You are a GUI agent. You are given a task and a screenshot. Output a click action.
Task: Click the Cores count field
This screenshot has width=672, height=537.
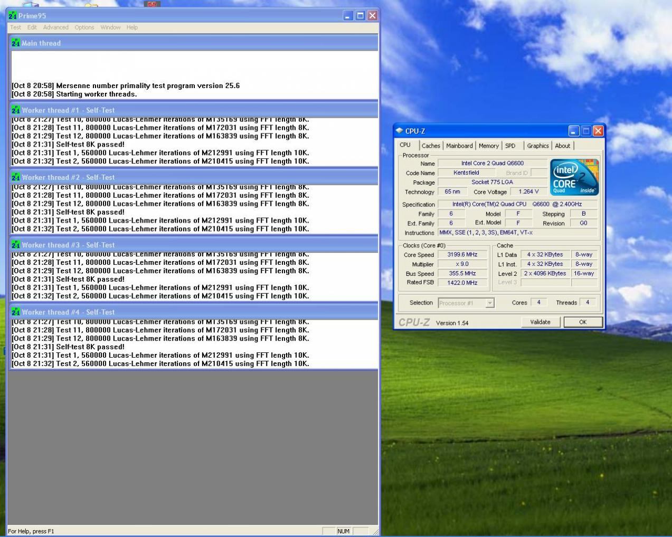tap(538, 302)
